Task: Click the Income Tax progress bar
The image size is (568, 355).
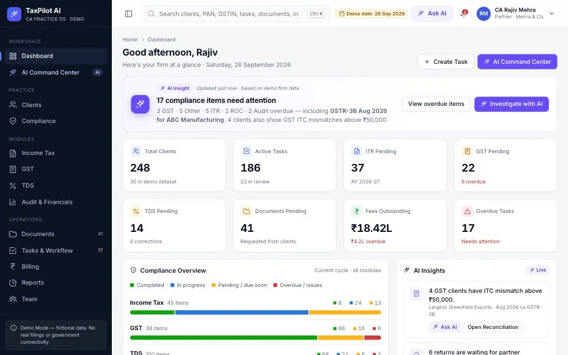Action: tap(256, 312)
